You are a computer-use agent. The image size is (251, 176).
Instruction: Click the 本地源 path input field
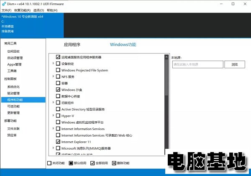(x=198, y=64)
